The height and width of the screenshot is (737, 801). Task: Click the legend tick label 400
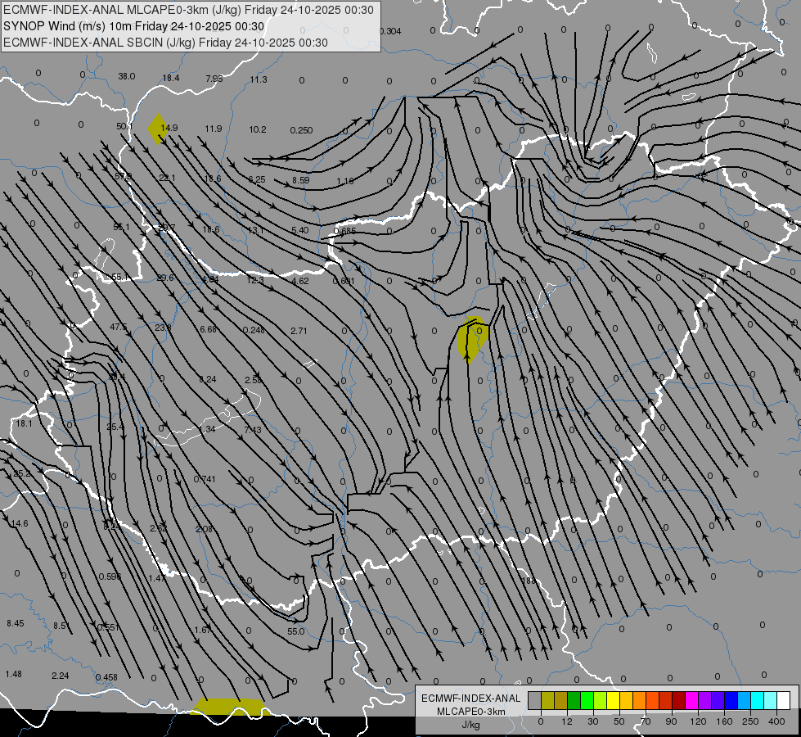tap(776, 721)
